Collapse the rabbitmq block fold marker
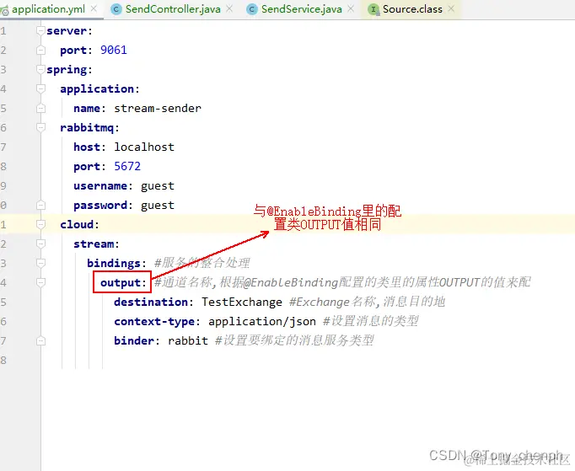The image size is (575, 471). [40, 127]
